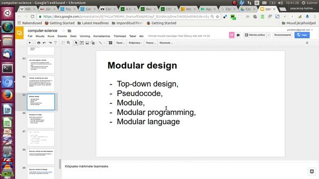Open the Fail menu
319x179 pixels.
pos(30,36)
